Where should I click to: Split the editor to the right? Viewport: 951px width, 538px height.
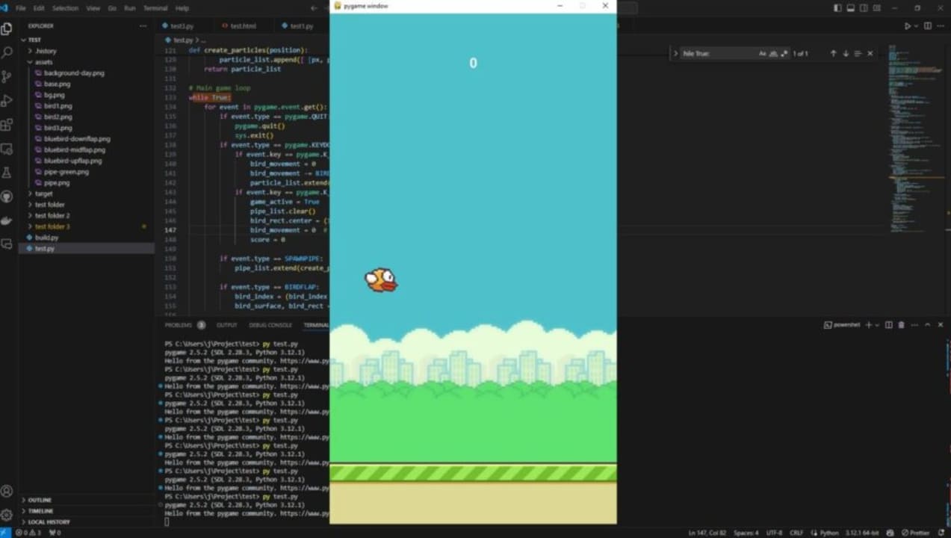928,26
